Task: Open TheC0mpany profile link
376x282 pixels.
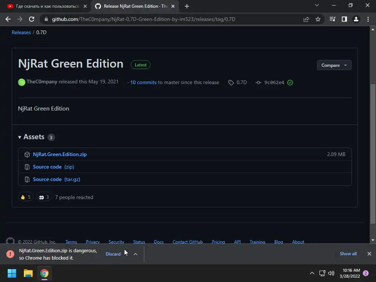Action: point(42,82)
